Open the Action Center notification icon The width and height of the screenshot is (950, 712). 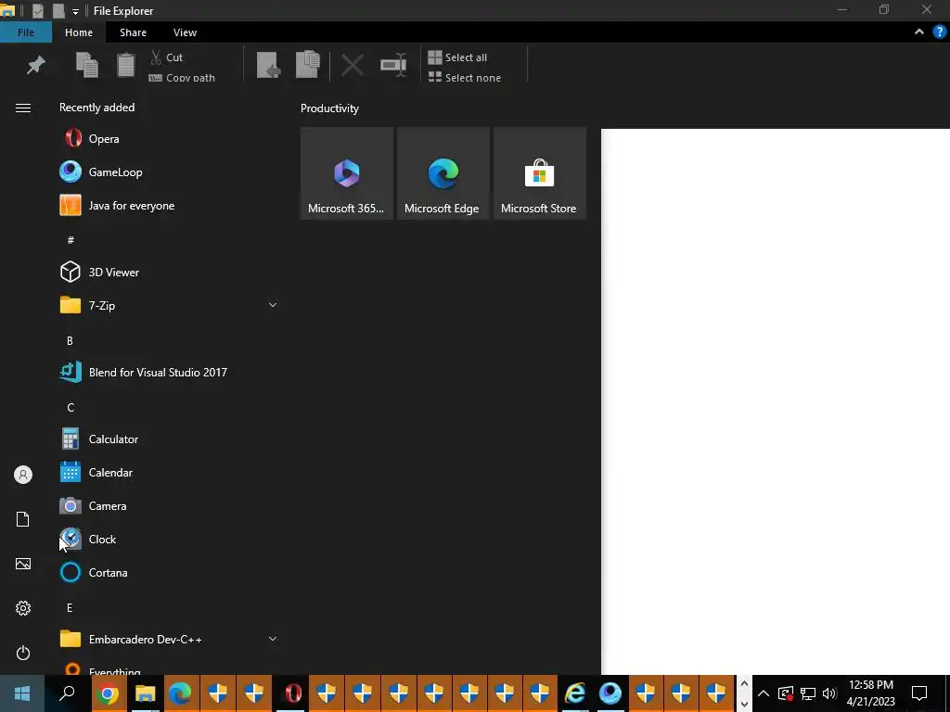pyautogui.click(x=919, y=693)
